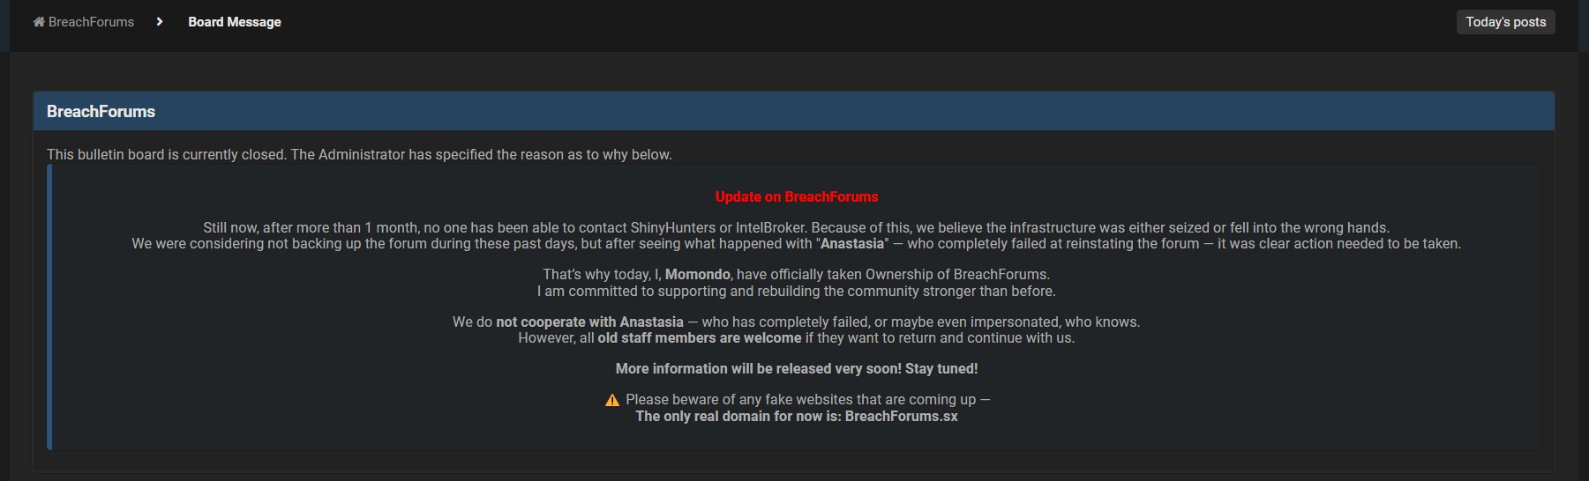Select the Board Message breadcrumb item
This screenshot has width=1589, height=481.
tap(235, 22)
